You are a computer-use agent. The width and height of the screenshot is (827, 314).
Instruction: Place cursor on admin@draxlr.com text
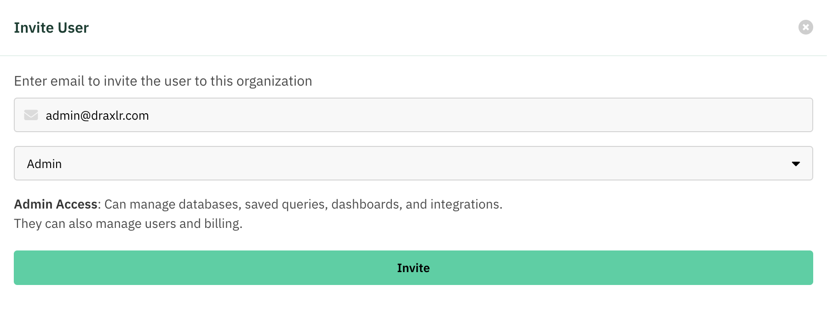click(97, 116)
